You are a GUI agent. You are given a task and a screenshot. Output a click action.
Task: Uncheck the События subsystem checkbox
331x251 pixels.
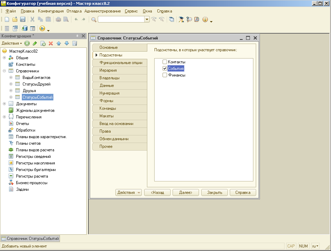point(165,69)
